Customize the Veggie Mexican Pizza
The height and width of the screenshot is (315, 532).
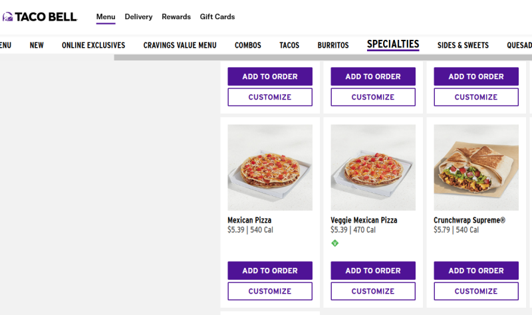click(x=373, y=291)
